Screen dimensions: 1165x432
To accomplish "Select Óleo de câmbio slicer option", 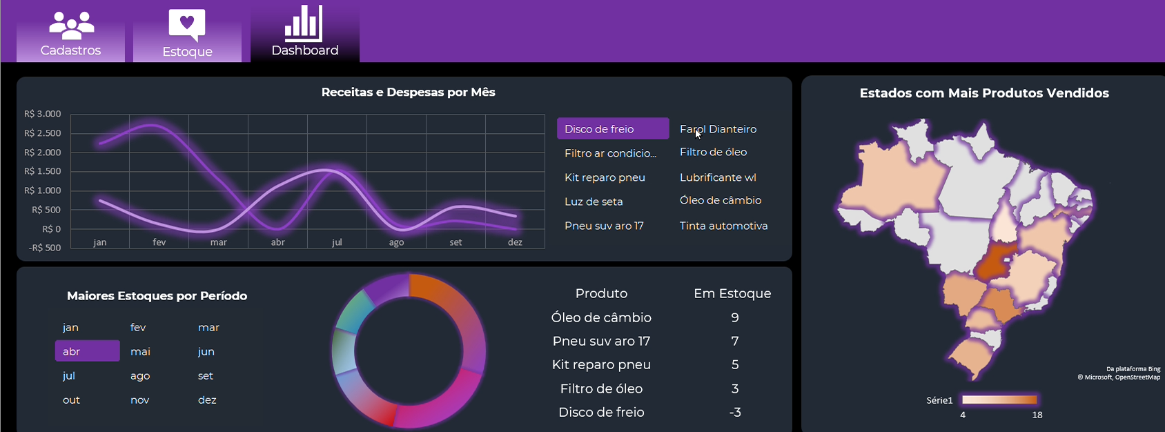I will (x=720, y=200).
